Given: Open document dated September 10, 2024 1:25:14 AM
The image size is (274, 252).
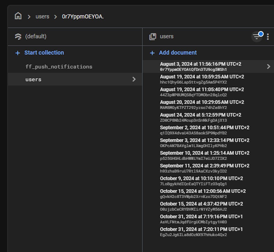Looking at the screenshot, I should 208,156.
